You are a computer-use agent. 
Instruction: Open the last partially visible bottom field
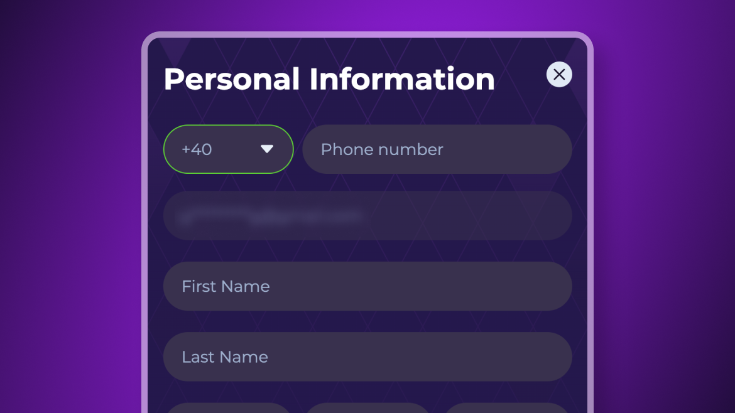pos(506,408)
